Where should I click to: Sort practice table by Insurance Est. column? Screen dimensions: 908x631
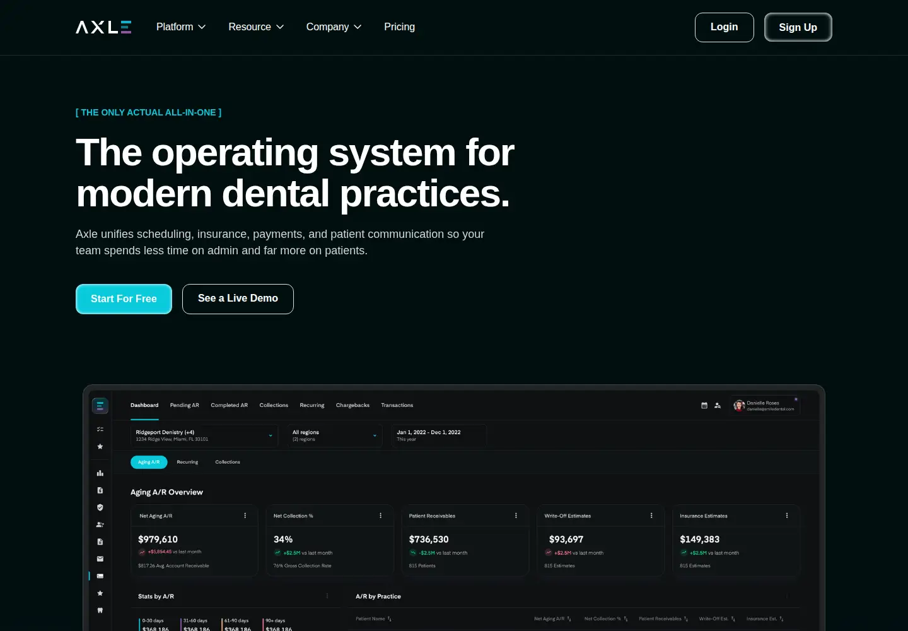(765, 619)
